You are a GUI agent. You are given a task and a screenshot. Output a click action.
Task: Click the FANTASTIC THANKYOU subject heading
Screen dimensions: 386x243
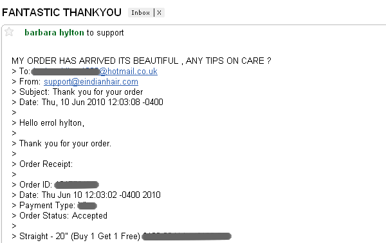click(x=62, y=12)
